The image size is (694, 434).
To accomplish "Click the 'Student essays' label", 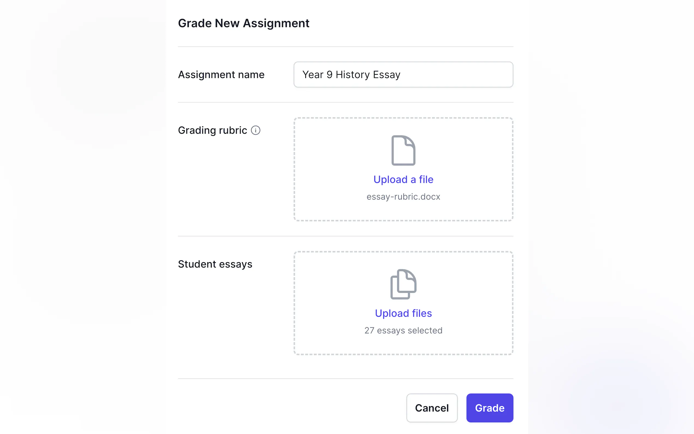I will coord(215,264).
